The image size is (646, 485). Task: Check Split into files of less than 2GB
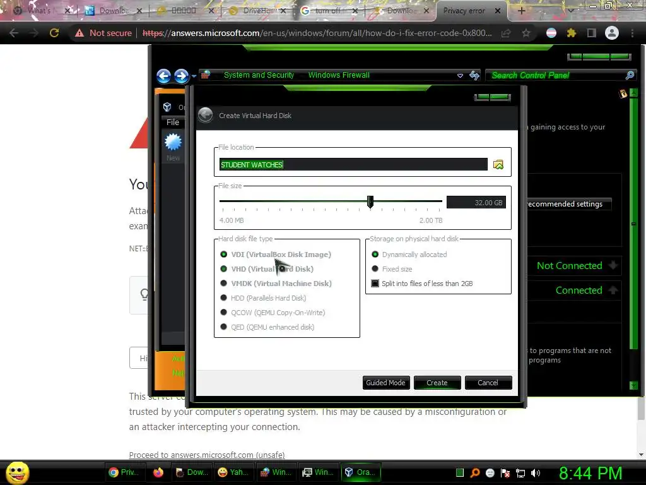coord(422,284)
